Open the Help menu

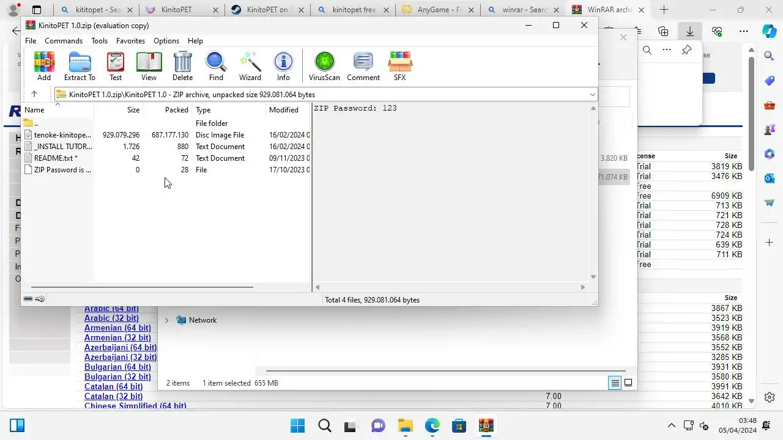[x=195, y=41]
